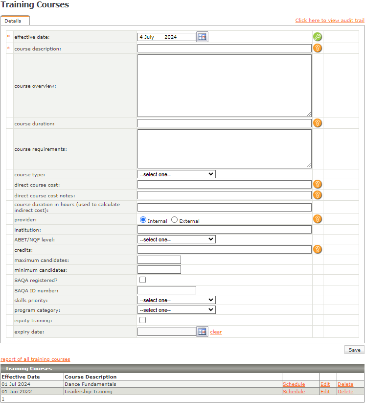
Task: Select the External provider radio button
Action: pyautogui.click(x=175, y=220)
